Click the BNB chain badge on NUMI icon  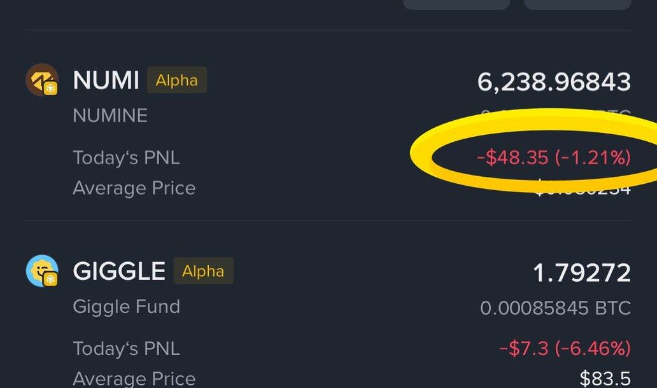pyautogui.click(x=50, y=88)
